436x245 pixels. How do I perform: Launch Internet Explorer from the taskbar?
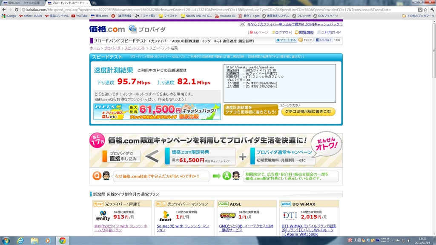(x=20, y=241)
